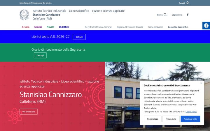Screen dimensions: 210x131
Task: Open the Servizi menu
Action: pos(38,27)
